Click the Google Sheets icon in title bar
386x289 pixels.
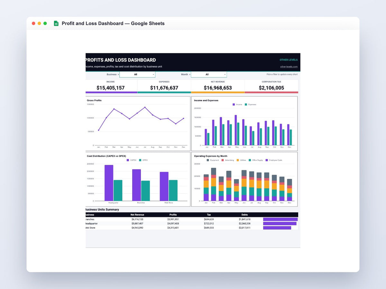pyautogui.click(x=56, y=23)
